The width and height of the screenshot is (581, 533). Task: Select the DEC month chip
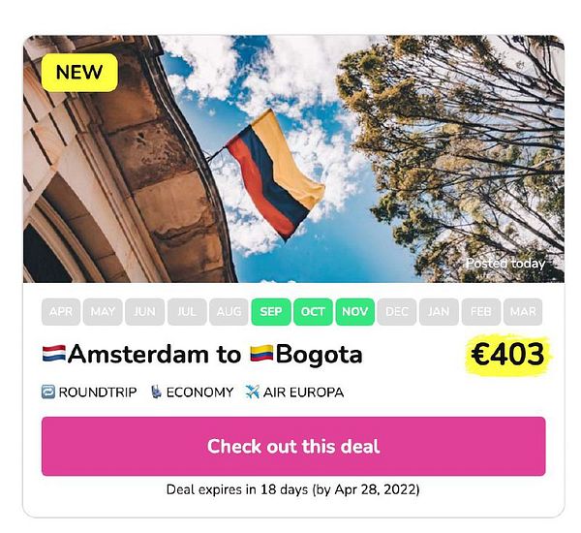coord(397,312)
